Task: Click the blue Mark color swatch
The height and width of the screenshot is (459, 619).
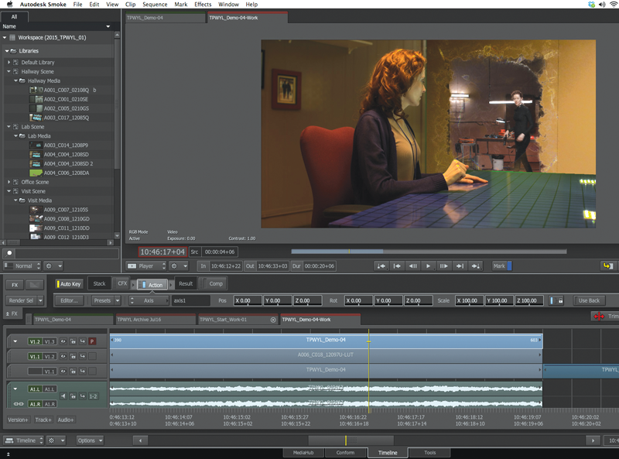Action: pyautogui.click(x=510, y=266)
